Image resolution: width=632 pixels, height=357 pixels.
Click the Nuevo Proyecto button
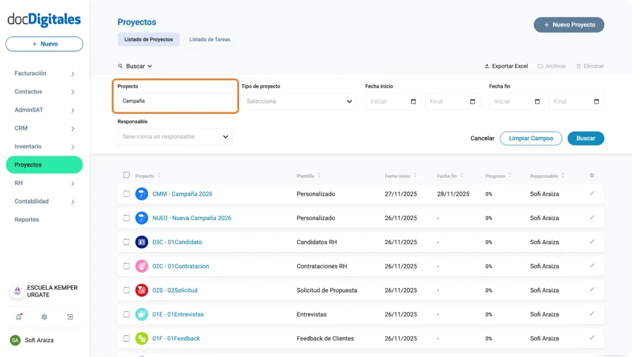pyautogui.click(x=568, y=25)
